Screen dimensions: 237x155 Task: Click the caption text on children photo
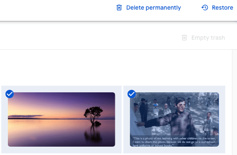[x=174, y=142]
